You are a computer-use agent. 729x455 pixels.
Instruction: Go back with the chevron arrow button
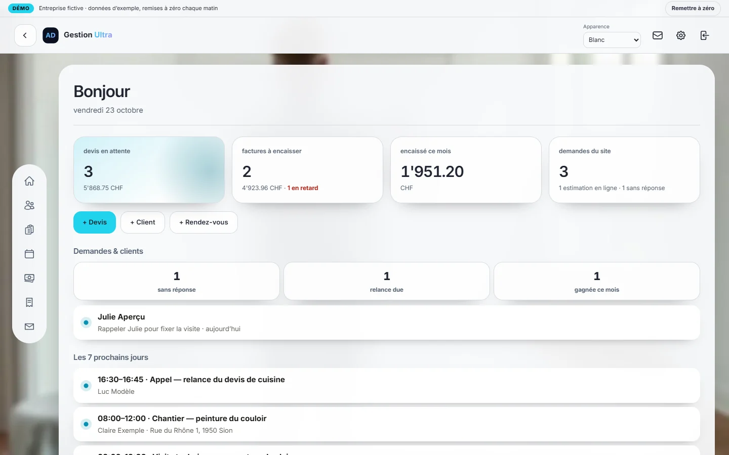click(x=25, y=35)
